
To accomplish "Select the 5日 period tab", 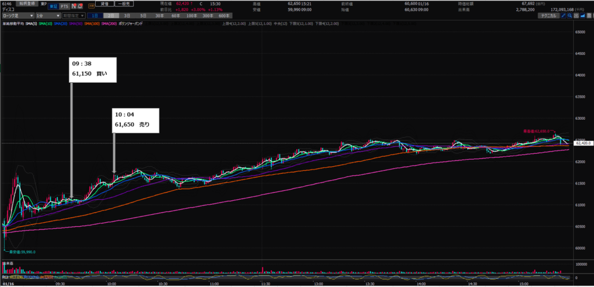I will [141, 16].
